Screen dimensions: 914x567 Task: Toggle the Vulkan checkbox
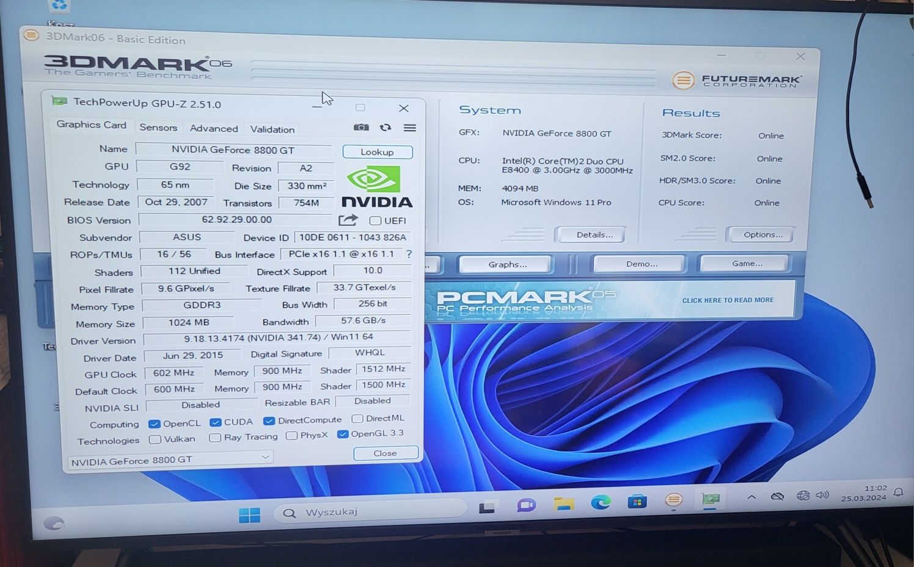coord(155,439)
